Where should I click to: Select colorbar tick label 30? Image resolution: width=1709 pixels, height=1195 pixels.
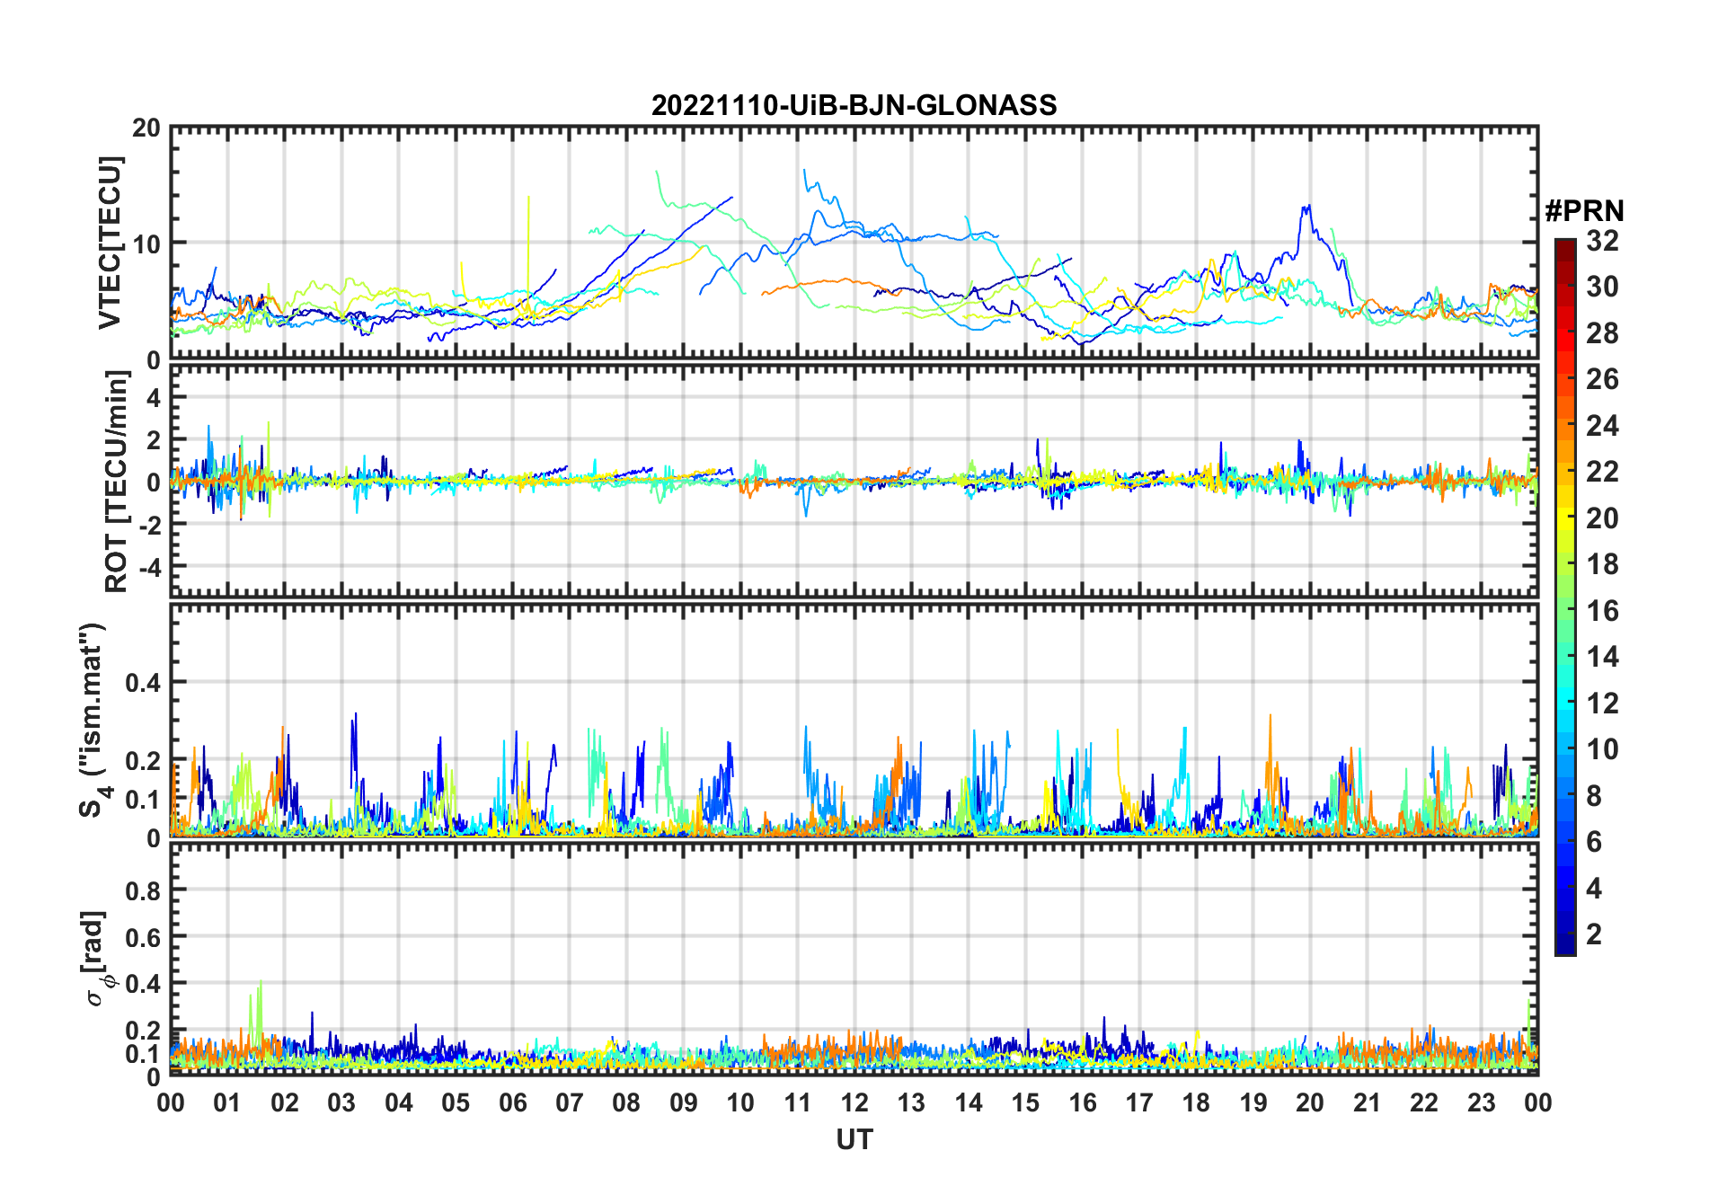tap(1602, 287)
